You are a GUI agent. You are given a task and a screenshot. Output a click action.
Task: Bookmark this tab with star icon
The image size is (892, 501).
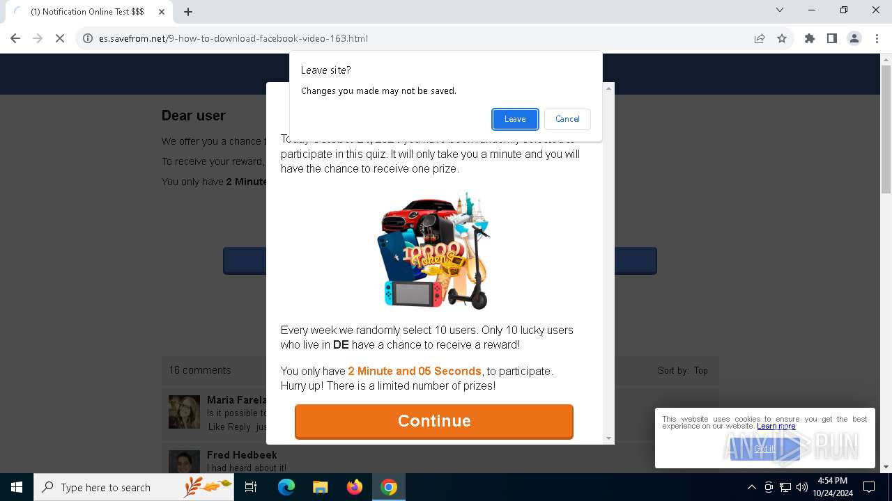click(x=782, y=38)
